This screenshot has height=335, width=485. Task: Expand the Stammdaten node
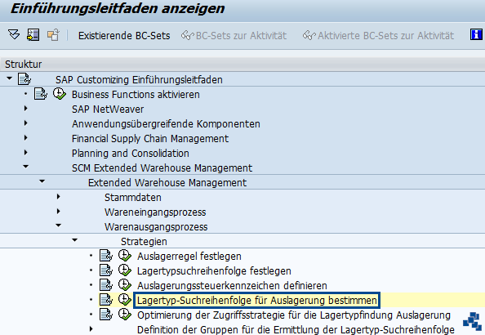59,197
